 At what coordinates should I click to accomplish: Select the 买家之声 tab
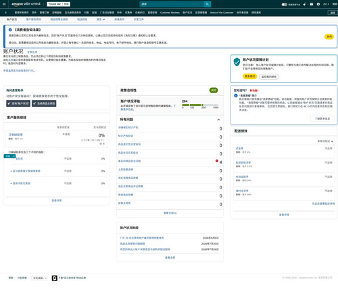point(139,20)
